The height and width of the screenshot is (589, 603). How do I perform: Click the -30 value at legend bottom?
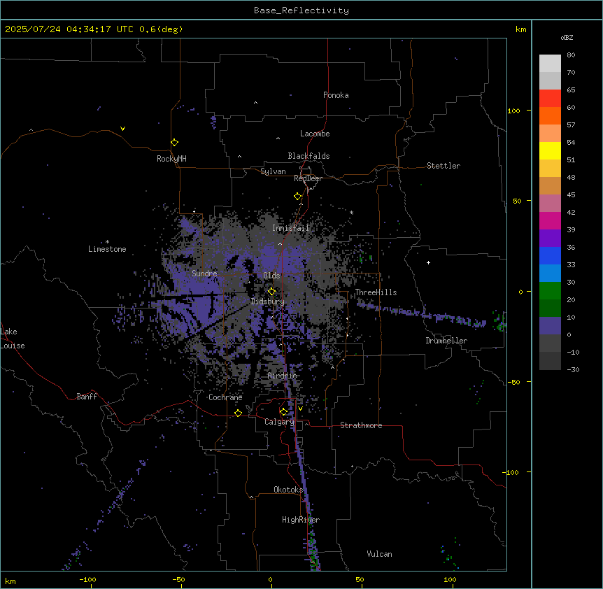[573, 369]
